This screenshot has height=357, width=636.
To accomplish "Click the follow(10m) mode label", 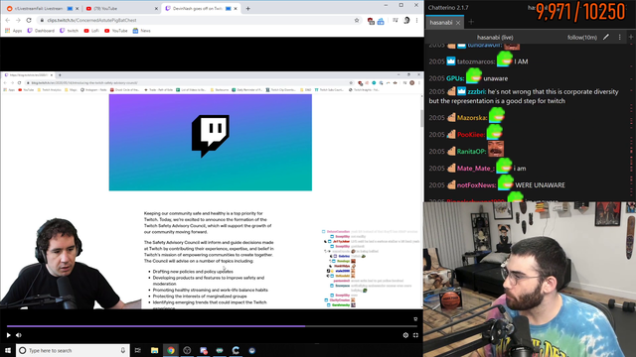I will 582,38.
